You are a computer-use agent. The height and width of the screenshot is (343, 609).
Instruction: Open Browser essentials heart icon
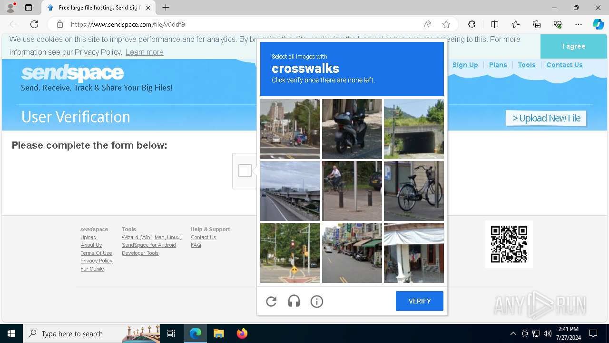tap(558, 24)
